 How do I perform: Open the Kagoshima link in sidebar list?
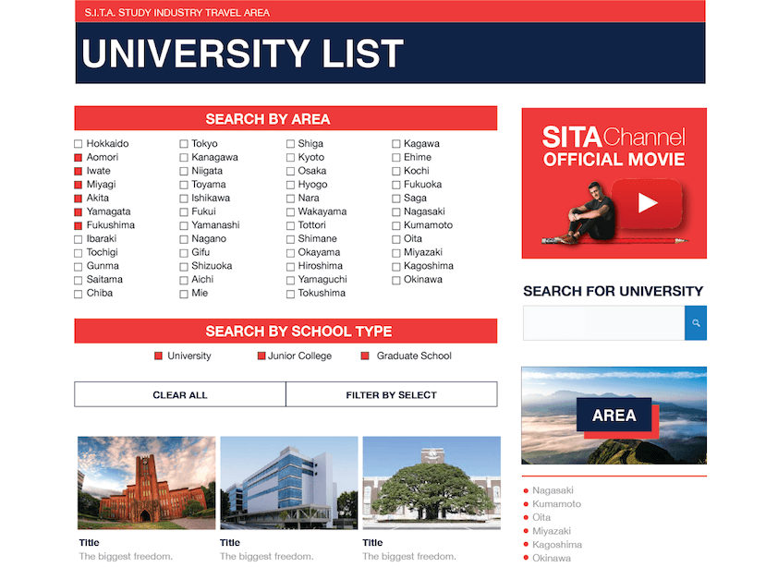(x=557, y=544)
